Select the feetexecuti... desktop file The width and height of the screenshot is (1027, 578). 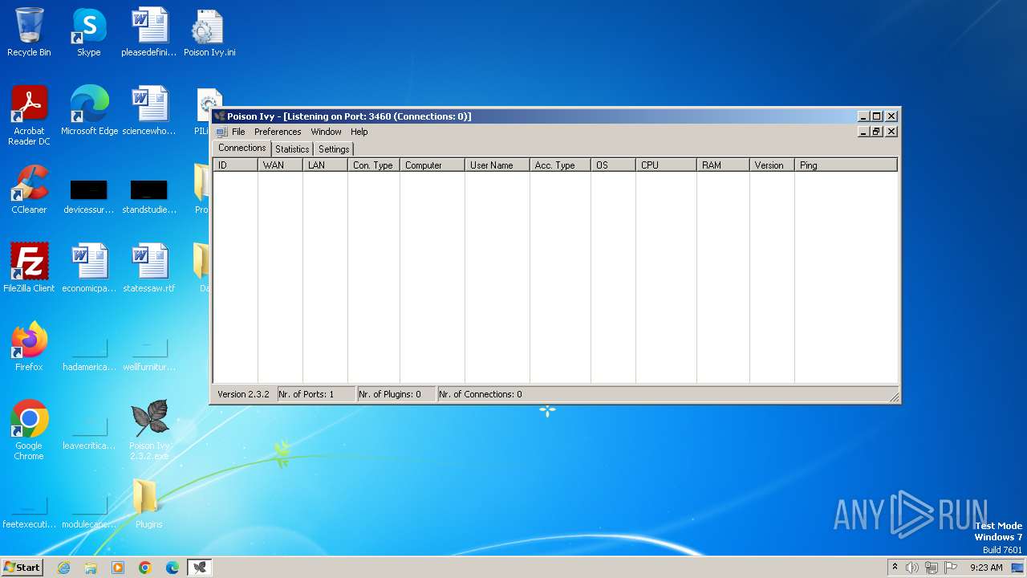(x=29, y=511)
